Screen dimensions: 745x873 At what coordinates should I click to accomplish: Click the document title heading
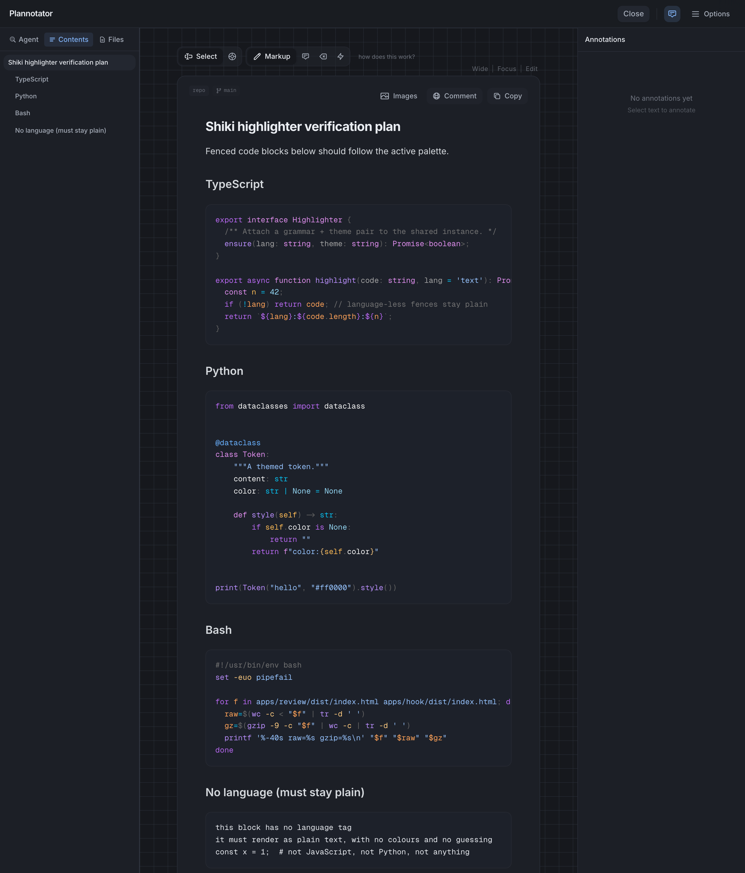click(303, 126)
